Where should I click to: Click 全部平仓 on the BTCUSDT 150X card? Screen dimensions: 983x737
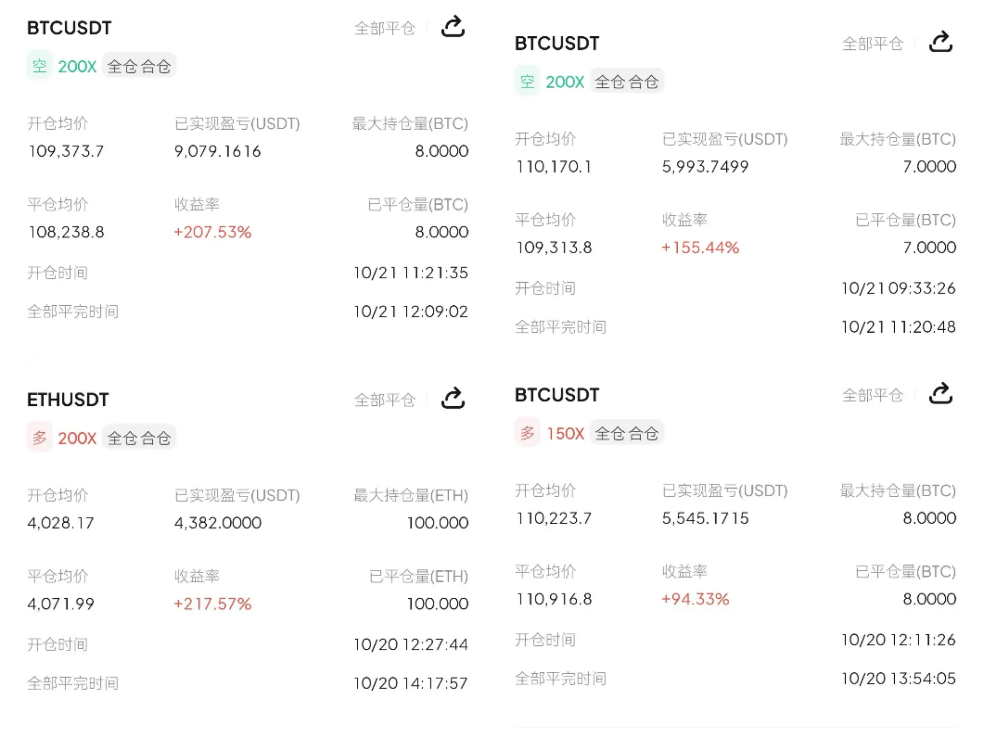pos(872,395)
